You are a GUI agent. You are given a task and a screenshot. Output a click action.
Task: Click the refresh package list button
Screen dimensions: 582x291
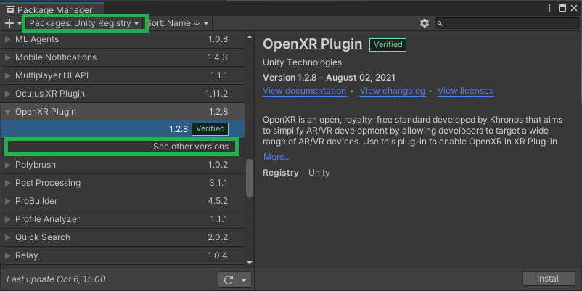pos(228,280)
